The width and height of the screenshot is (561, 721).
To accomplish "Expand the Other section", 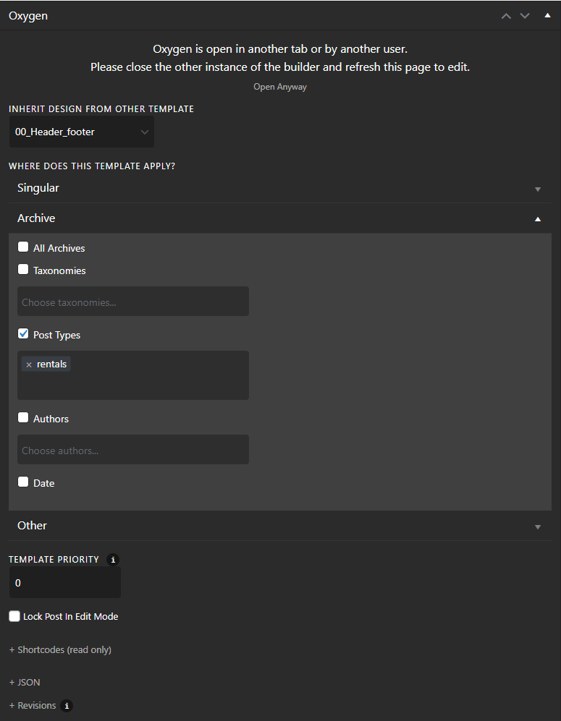I will click(x=280, y=526).
